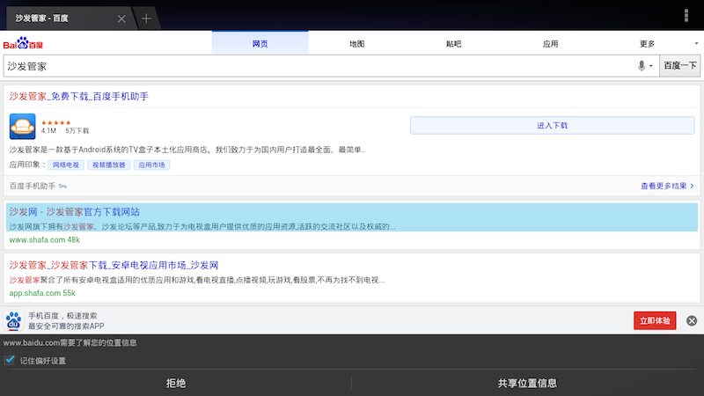The height and width of the screenshot is (396, 704).
Task: Click the 沙发管家是一款基于Android系统 description
Action: 187,150
